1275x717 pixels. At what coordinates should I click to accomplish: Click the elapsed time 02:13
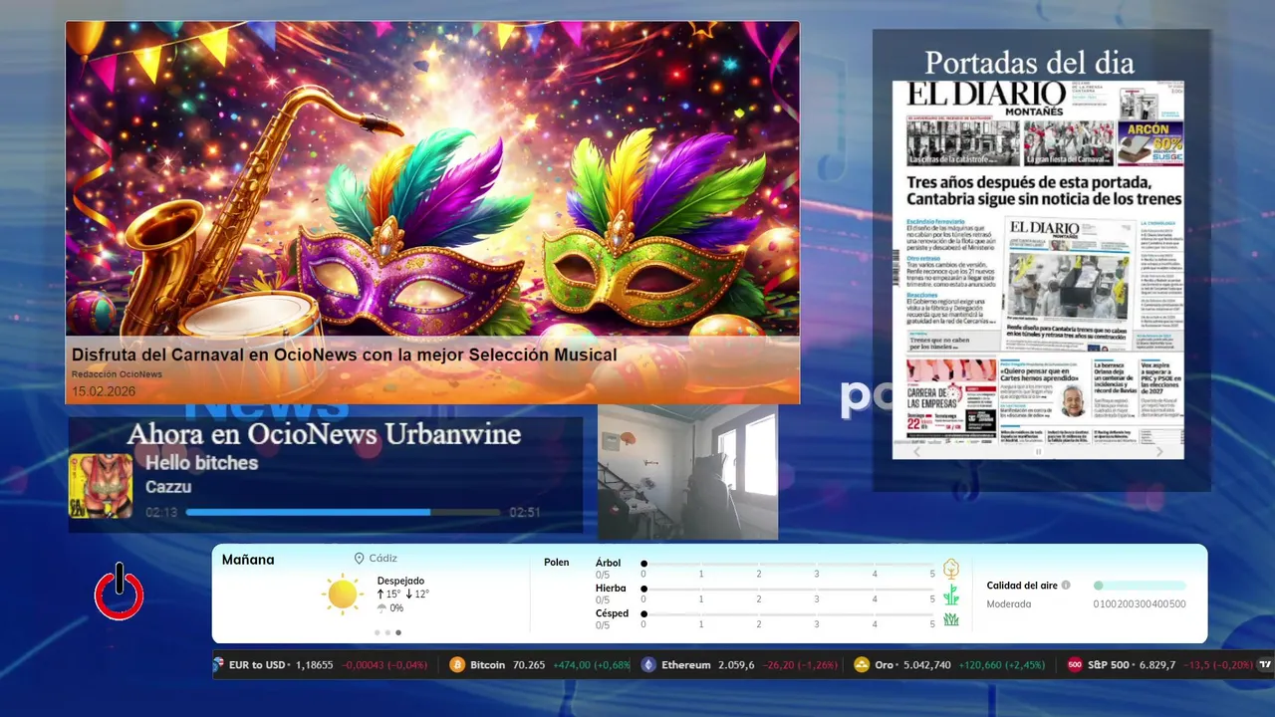point(161,512)
